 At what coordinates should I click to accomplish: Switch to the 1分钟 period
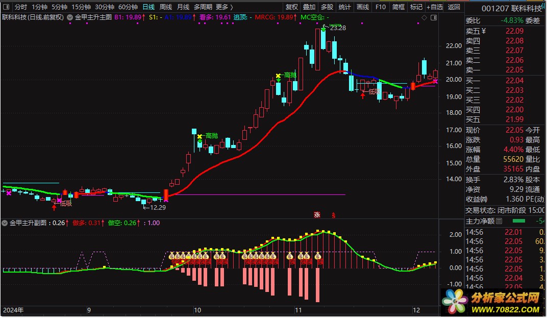click(39, 7)
